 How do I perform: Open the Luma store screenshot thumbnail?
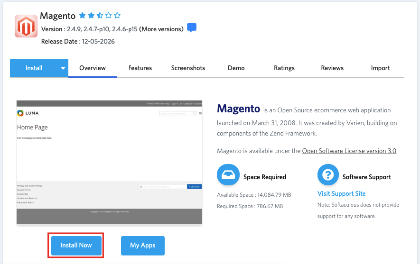pos(109,163)
